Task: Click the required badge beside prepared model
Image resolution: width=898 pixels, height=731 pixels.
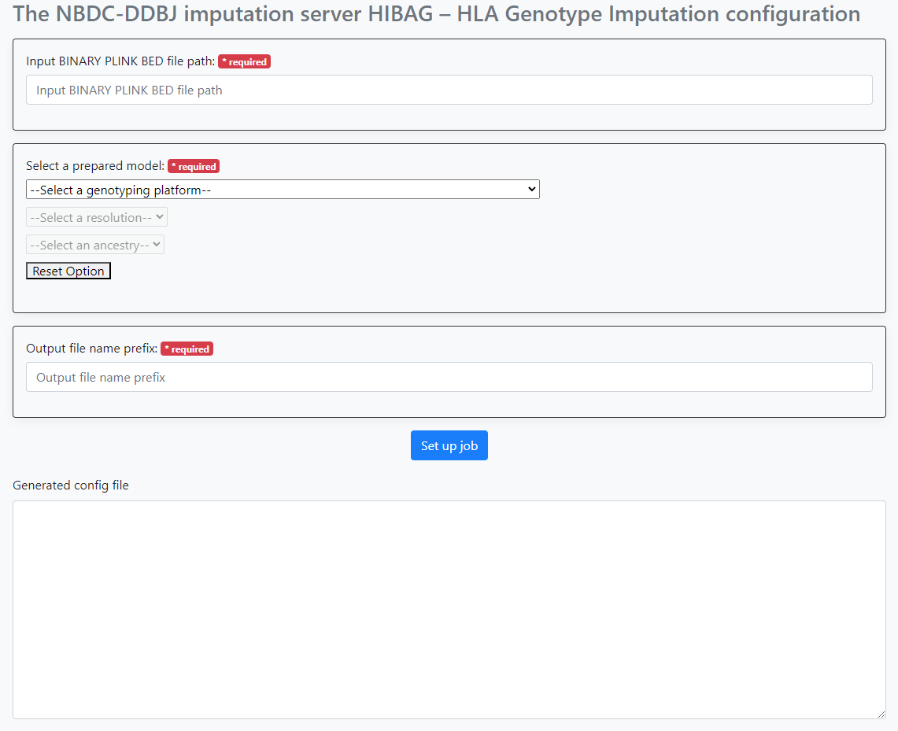Action: (194, 167)
